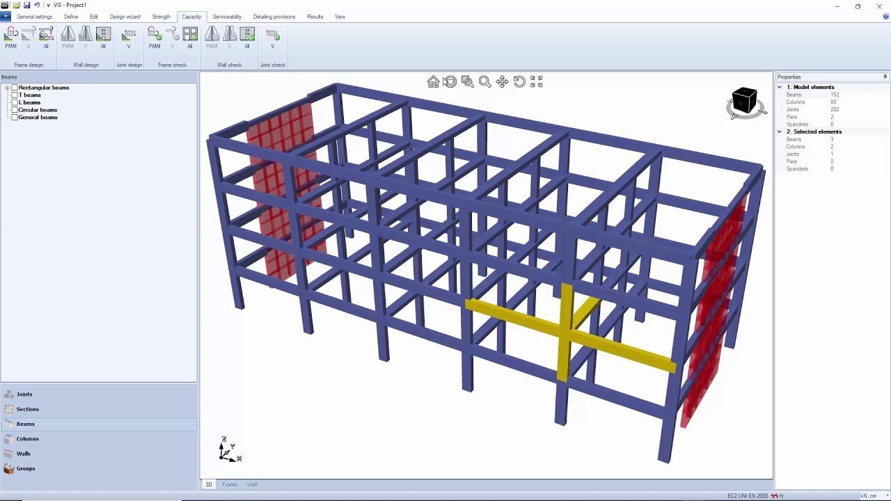Switch to 3D view tab
The height and width of the screenshot is (501, 891).
208,484
